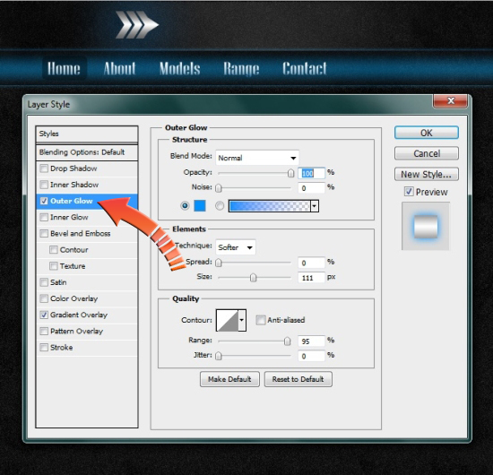Select Blending Options: Default entry

click(87, 152)
